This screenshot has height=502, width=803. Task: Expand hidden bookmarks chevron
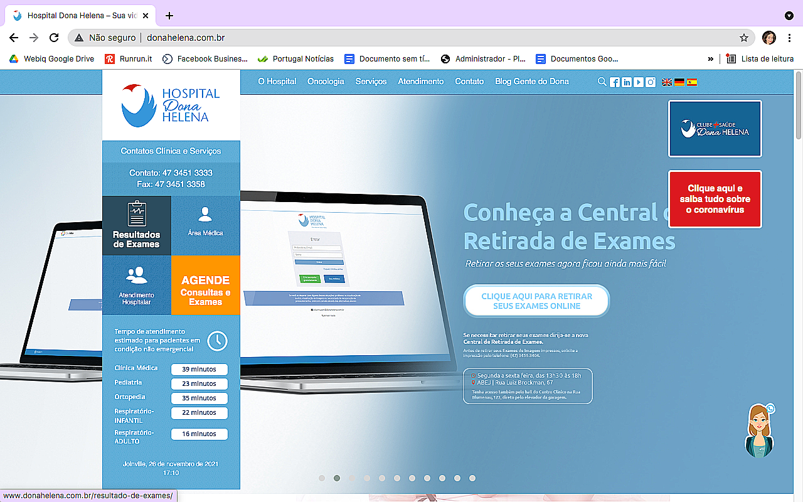710,58
